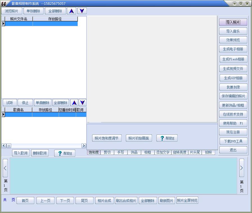Screen dimensions: 252x213
Task: Open help with the question mark under the lyrics list
Action: coord(65,153)
